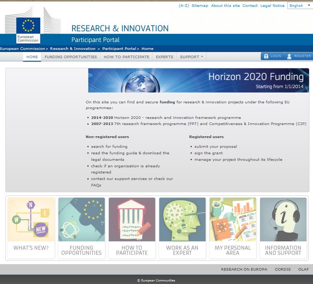Open the OLAF footer link
The height and width of the screenshot is (284, 313).
303,270
